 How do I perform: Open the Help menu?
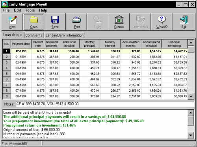43,10
